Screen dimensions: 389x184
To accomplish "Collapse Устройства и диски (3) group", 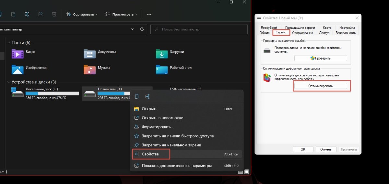I will click(x=8, y=82).
